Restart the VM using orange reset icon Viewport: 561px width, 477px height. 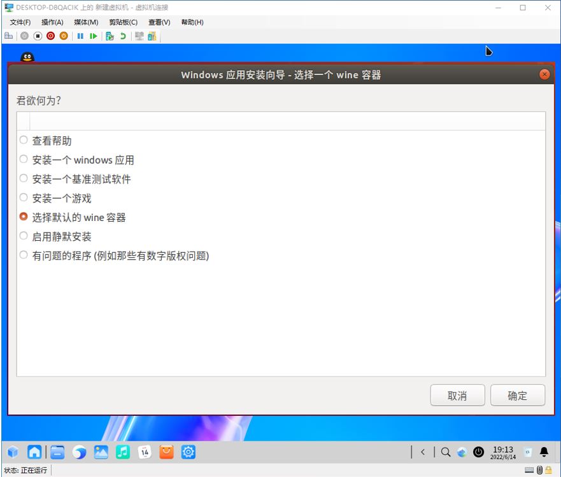pos(63,36)
